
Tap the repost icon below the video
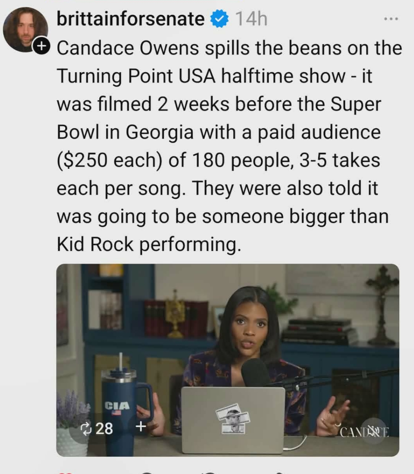pyautogui.click(x=209, y=472)
